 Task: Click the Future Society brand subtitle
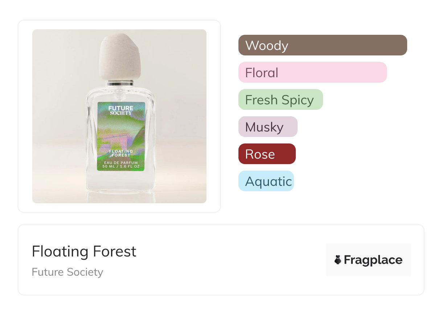[67, 272]
